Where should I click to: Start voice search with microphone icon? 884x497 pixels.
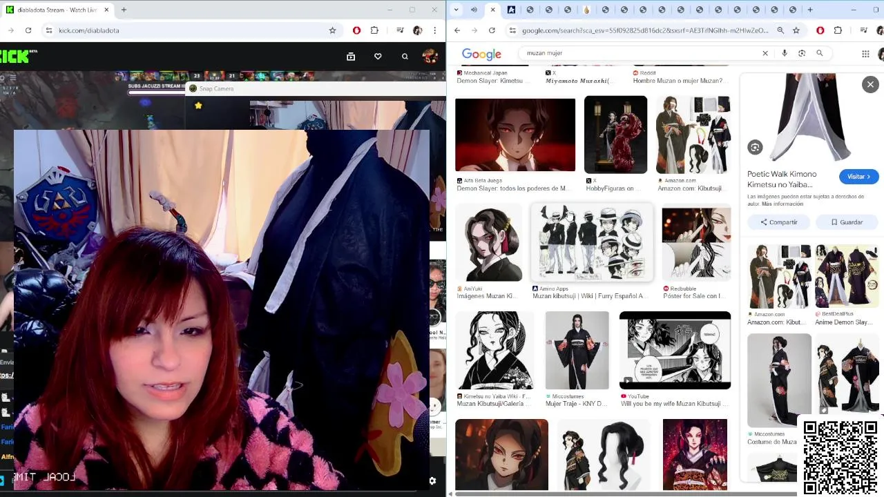click(784, 53)
